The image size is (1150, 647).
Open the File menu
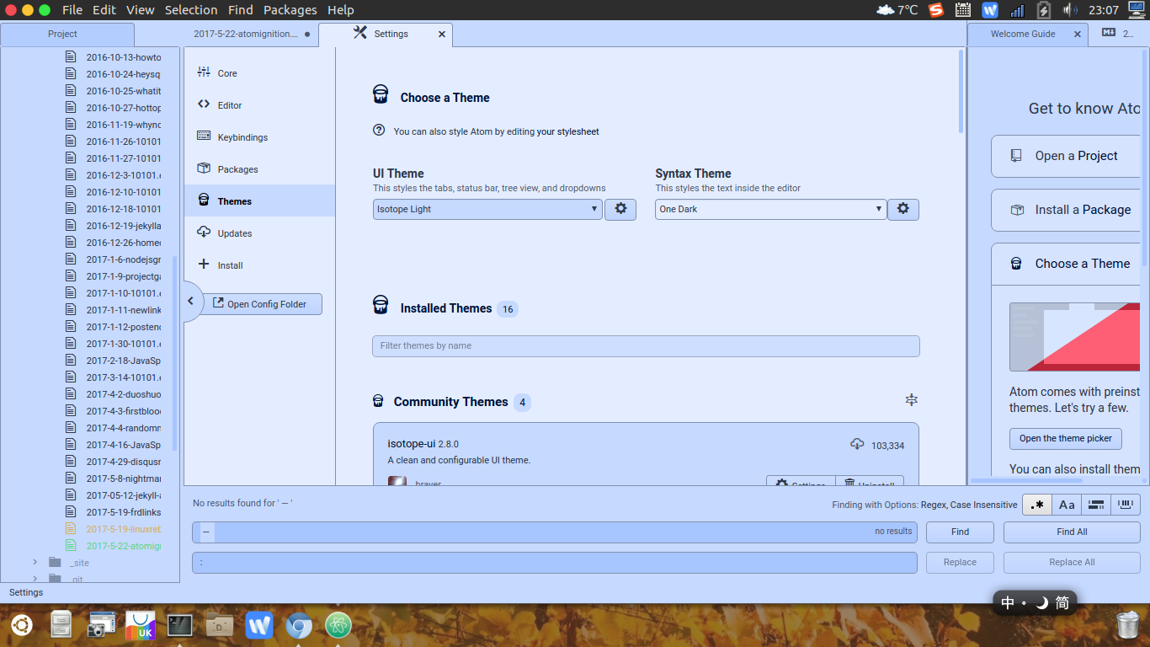[72, 10]
